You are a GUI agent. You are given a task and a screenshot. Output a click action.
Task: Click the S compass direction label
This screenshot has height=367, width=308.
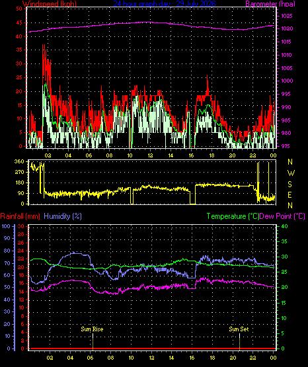point(289,184)
